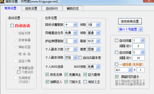
Task: Click the 间隔(秒) field showing 10
Action: pyautogui.click(x=138, y=58)
